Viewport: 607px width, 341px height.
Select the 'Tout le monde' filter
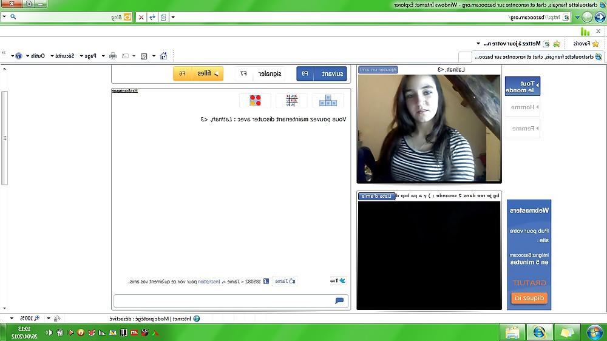523,87
